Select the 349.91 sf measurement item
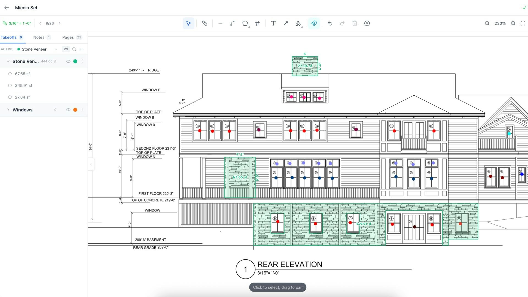Screen dimensions: 528x297 23,86
